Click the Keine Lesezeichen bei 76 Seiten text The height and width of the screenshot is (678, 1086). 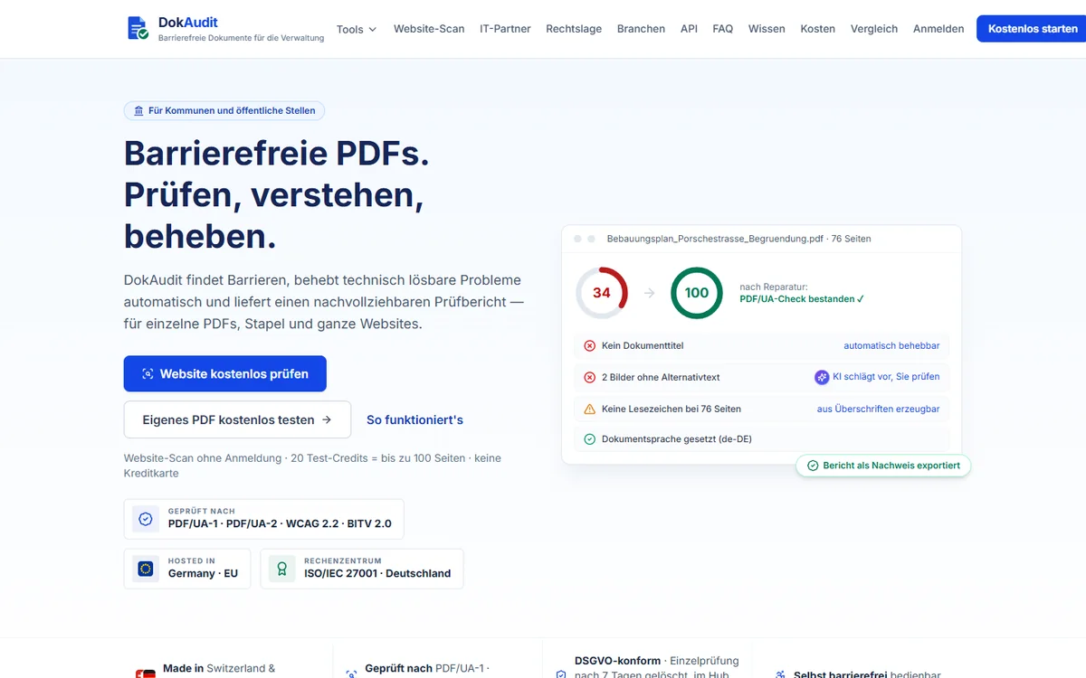coord(672,409)
